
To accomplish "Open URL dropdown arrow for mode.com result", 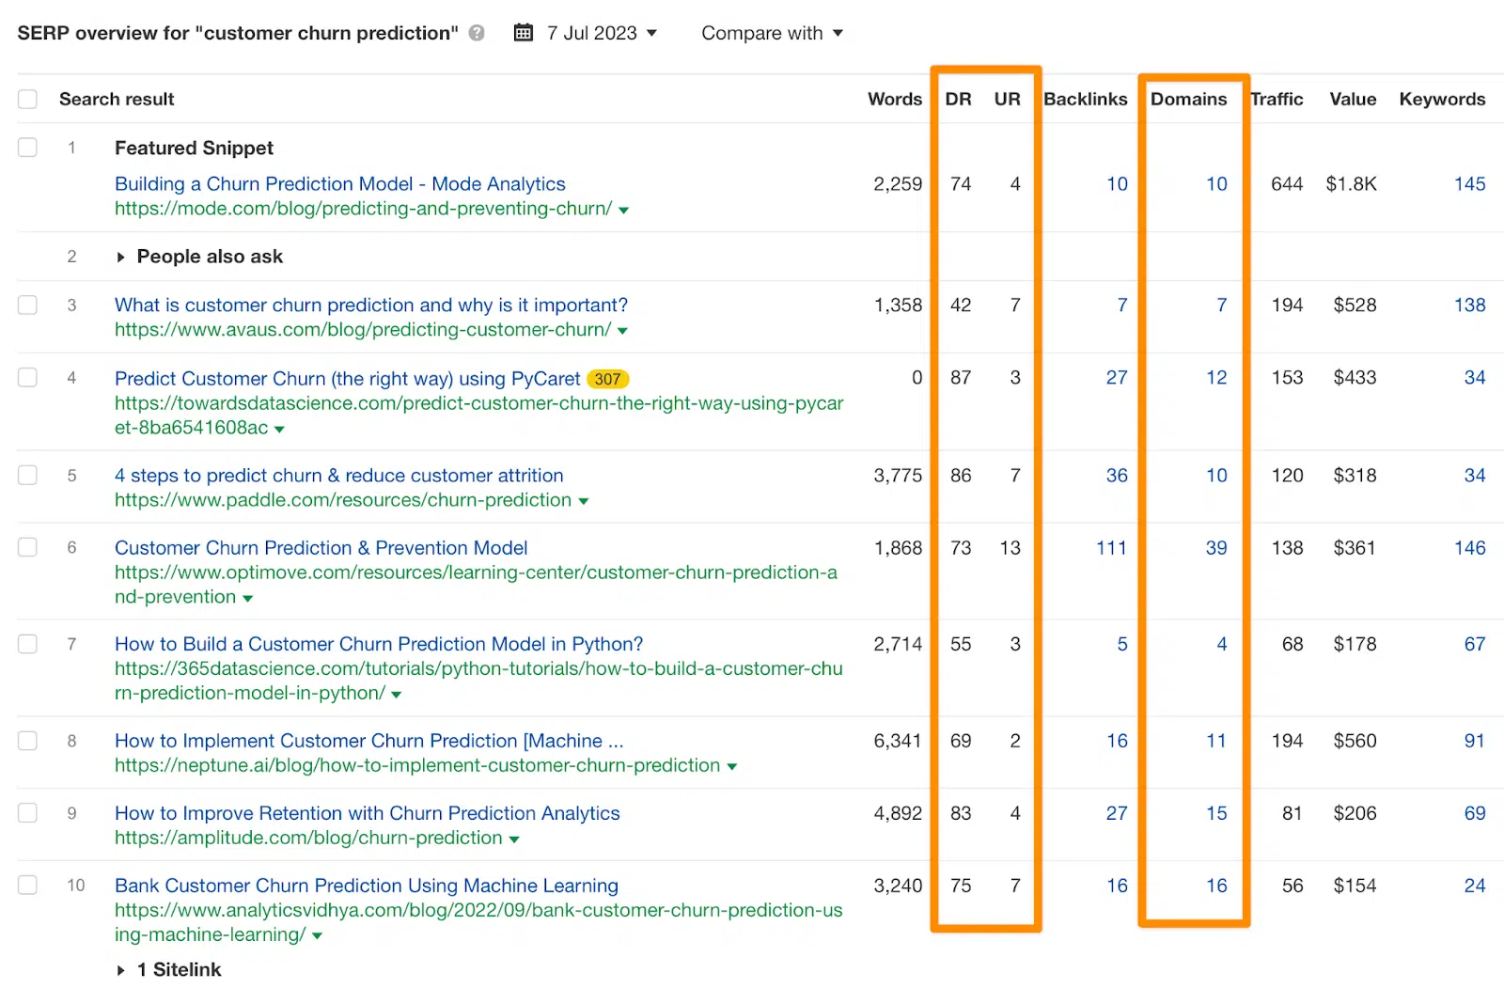I will 623,210.
